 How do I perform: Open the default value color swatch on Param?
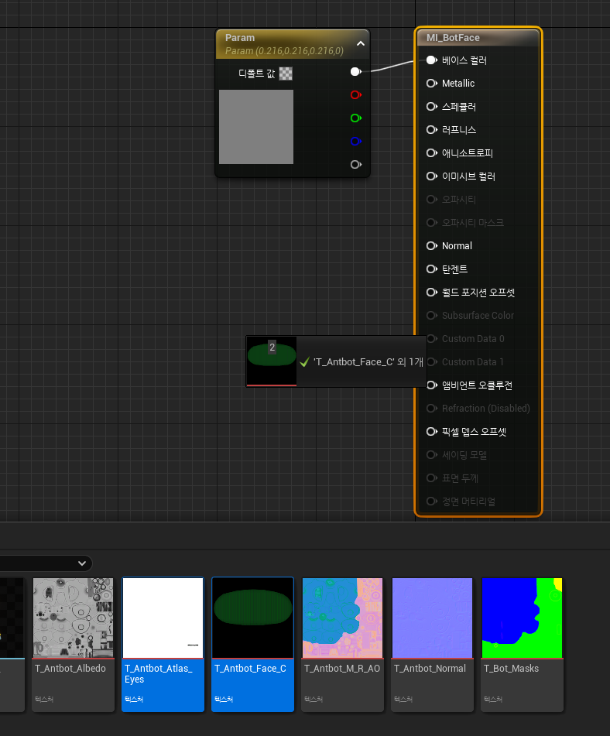(286, 74)
